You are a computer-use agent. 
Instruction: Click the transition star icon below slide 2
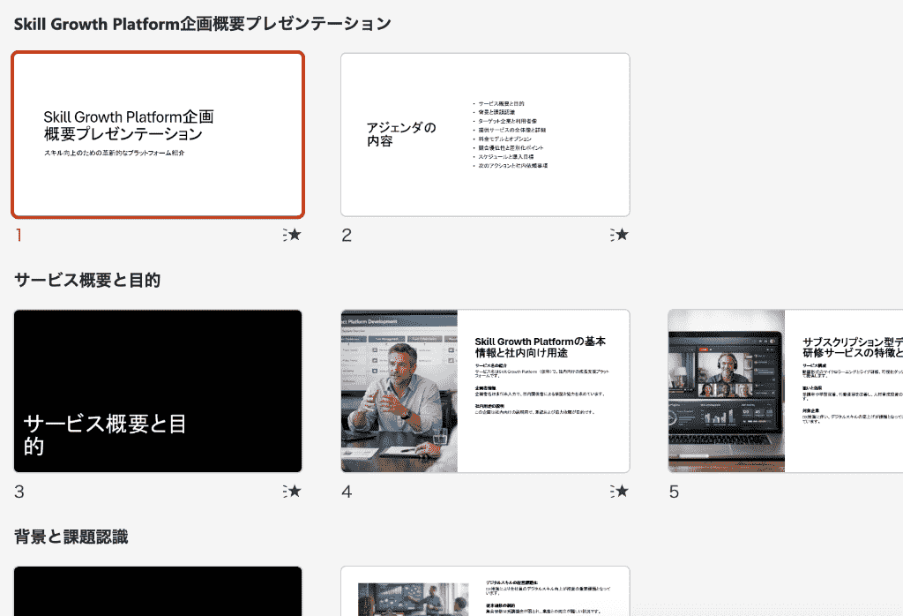tap(619, 235)
